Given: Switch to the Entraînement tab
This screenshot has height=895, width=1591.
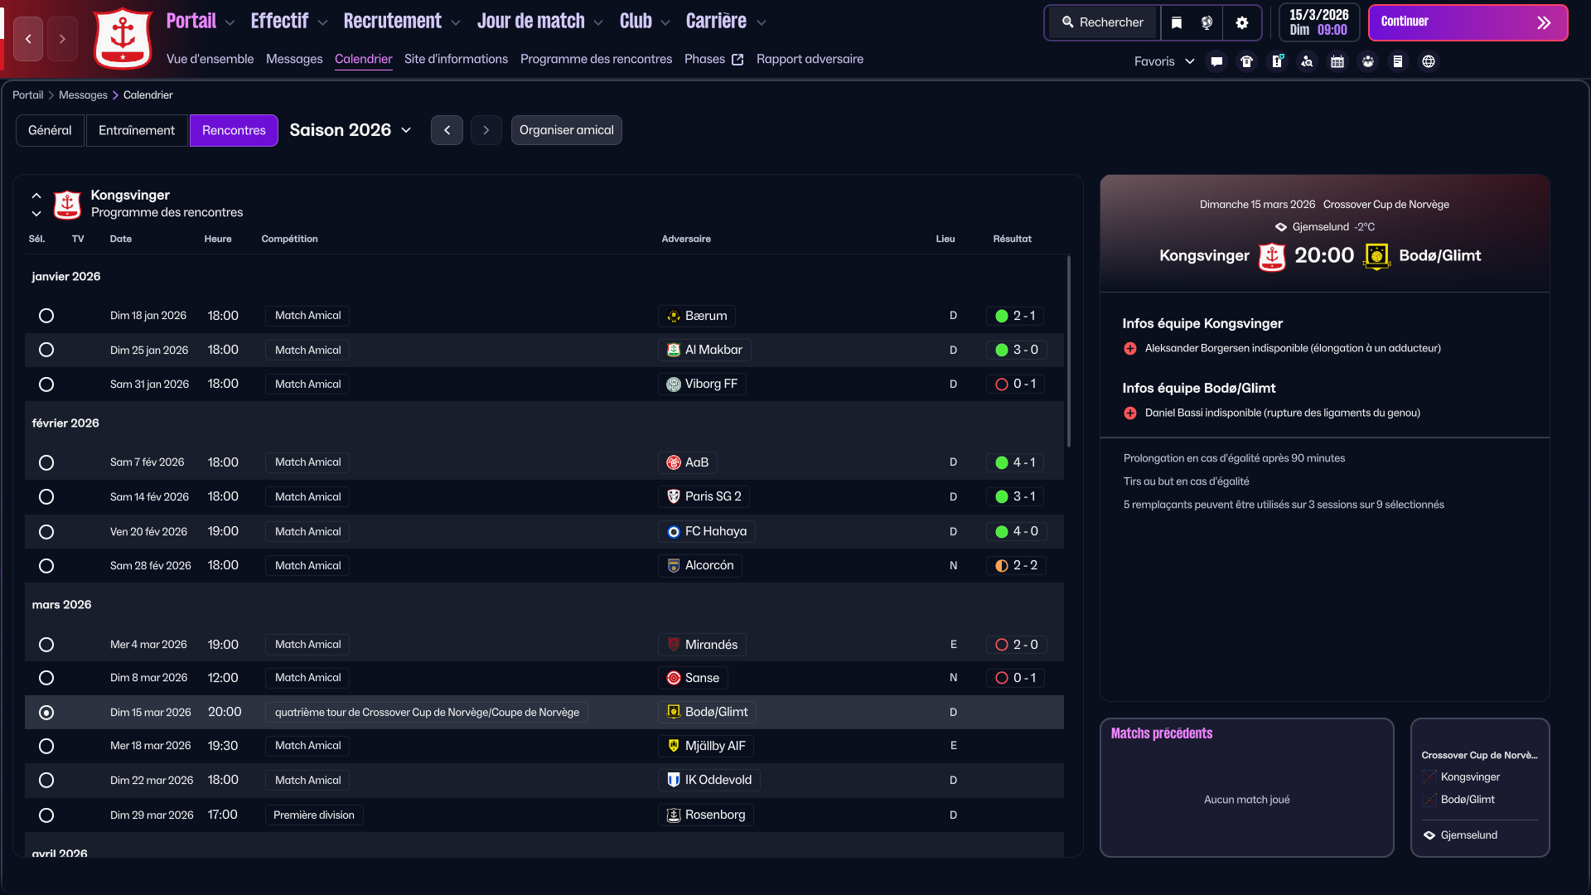Looking at the screenshot, I should click(137, 130).
